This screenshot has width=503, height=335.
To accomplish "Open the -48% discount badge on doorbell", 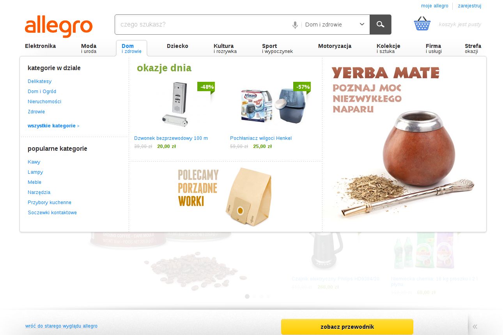I will [206, 87].
